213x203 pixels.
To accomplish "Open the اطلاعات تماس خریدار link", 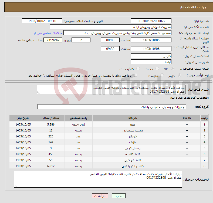I will pos(48,33).
